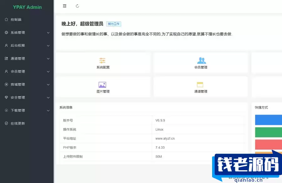The image size is (282, 183).
Task: Expand the 下载管理 chevron
Action: pyautogui.click(x=48, y=111)
